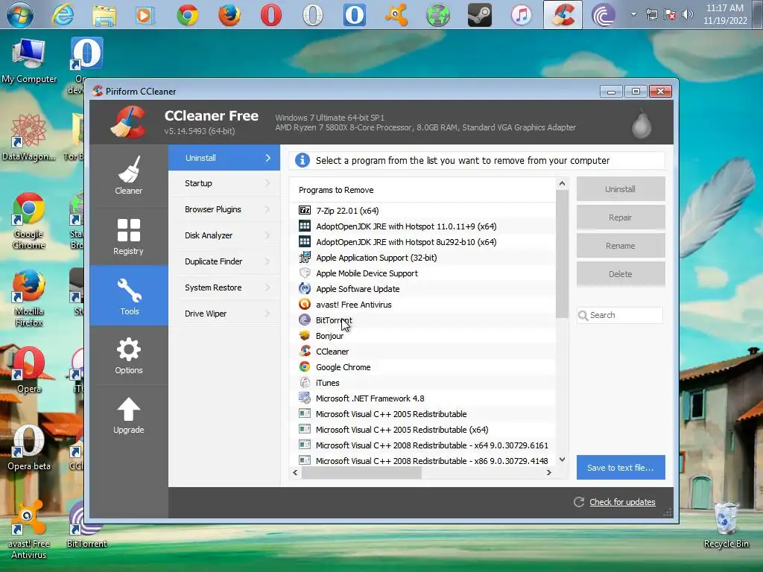Click the Upgrade arrow icon
Image resolution: width=763 pixels, height=572 pixels.
[128, 409]
